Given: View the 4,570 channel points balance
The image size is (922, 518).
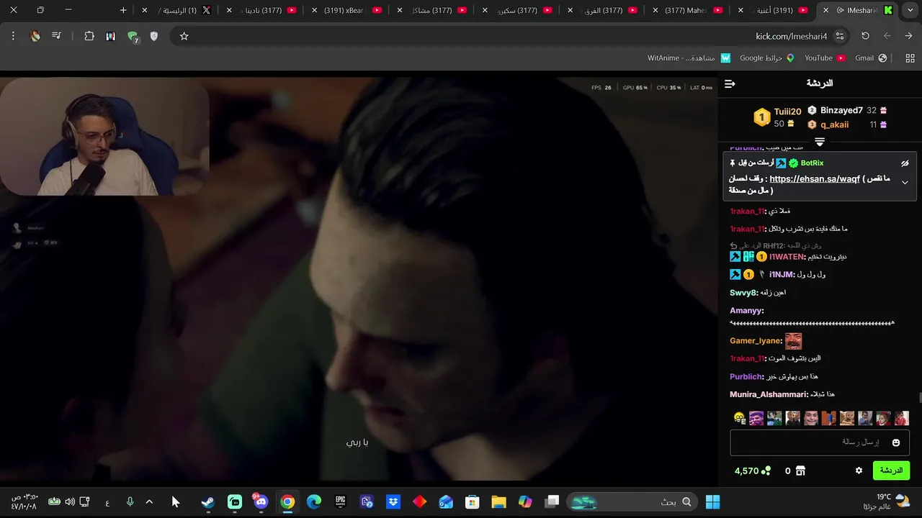Looking at the screenshot, I should (x=753, y=471).
